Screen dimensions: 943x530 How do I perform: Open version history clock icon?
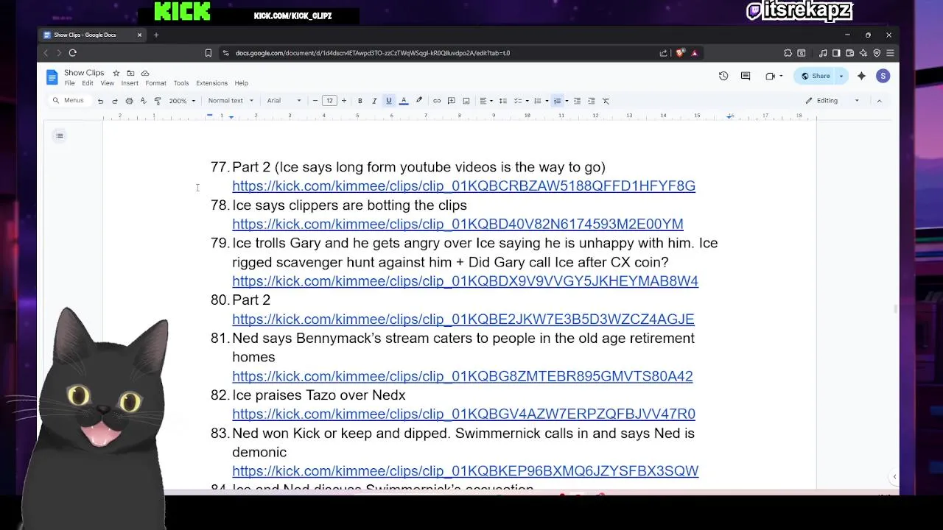click(x=723, y=76)
